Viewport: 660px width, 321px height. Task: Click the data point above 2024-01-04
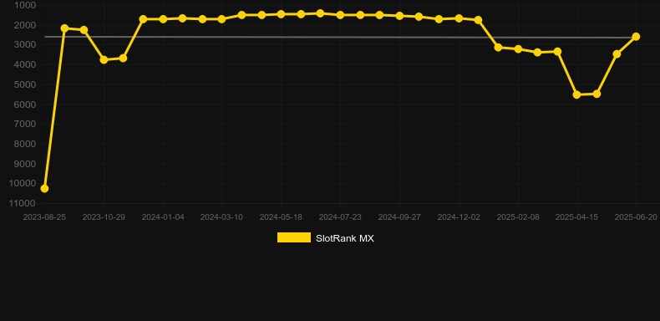[163, 19]
